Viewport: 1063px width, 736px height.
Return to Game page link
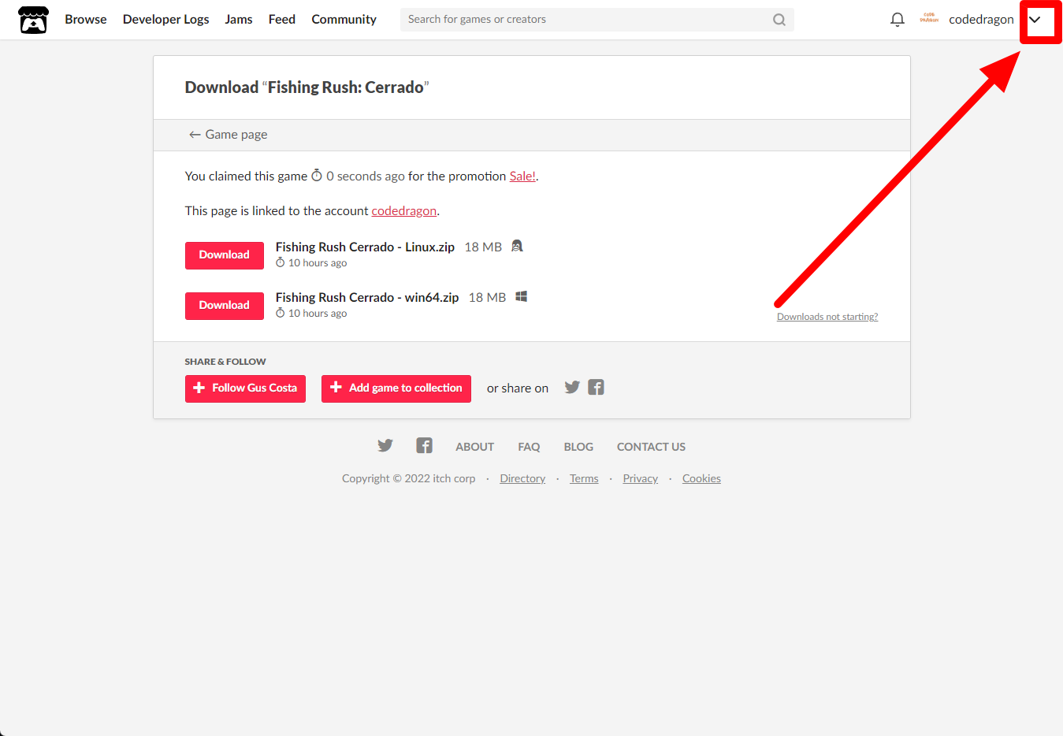228,135
